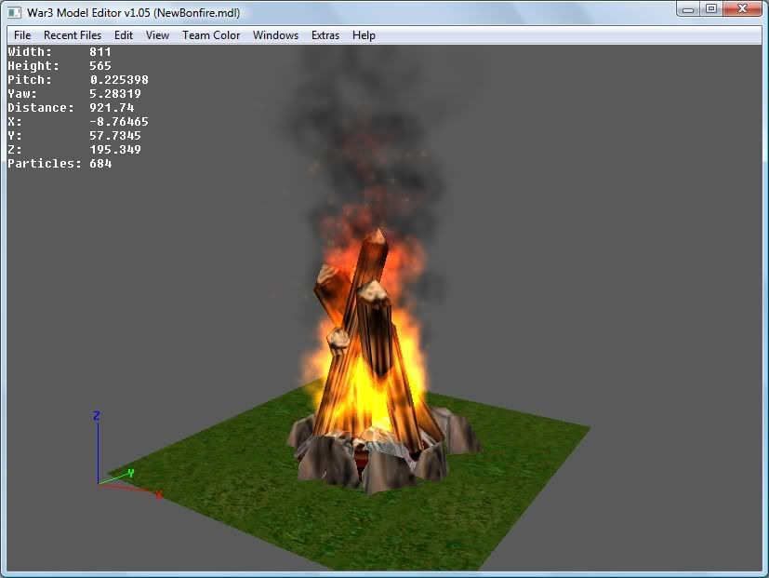Minimize the War3 Model Editor window
Viewport: 769px width, 578px height.
[688, 9]
